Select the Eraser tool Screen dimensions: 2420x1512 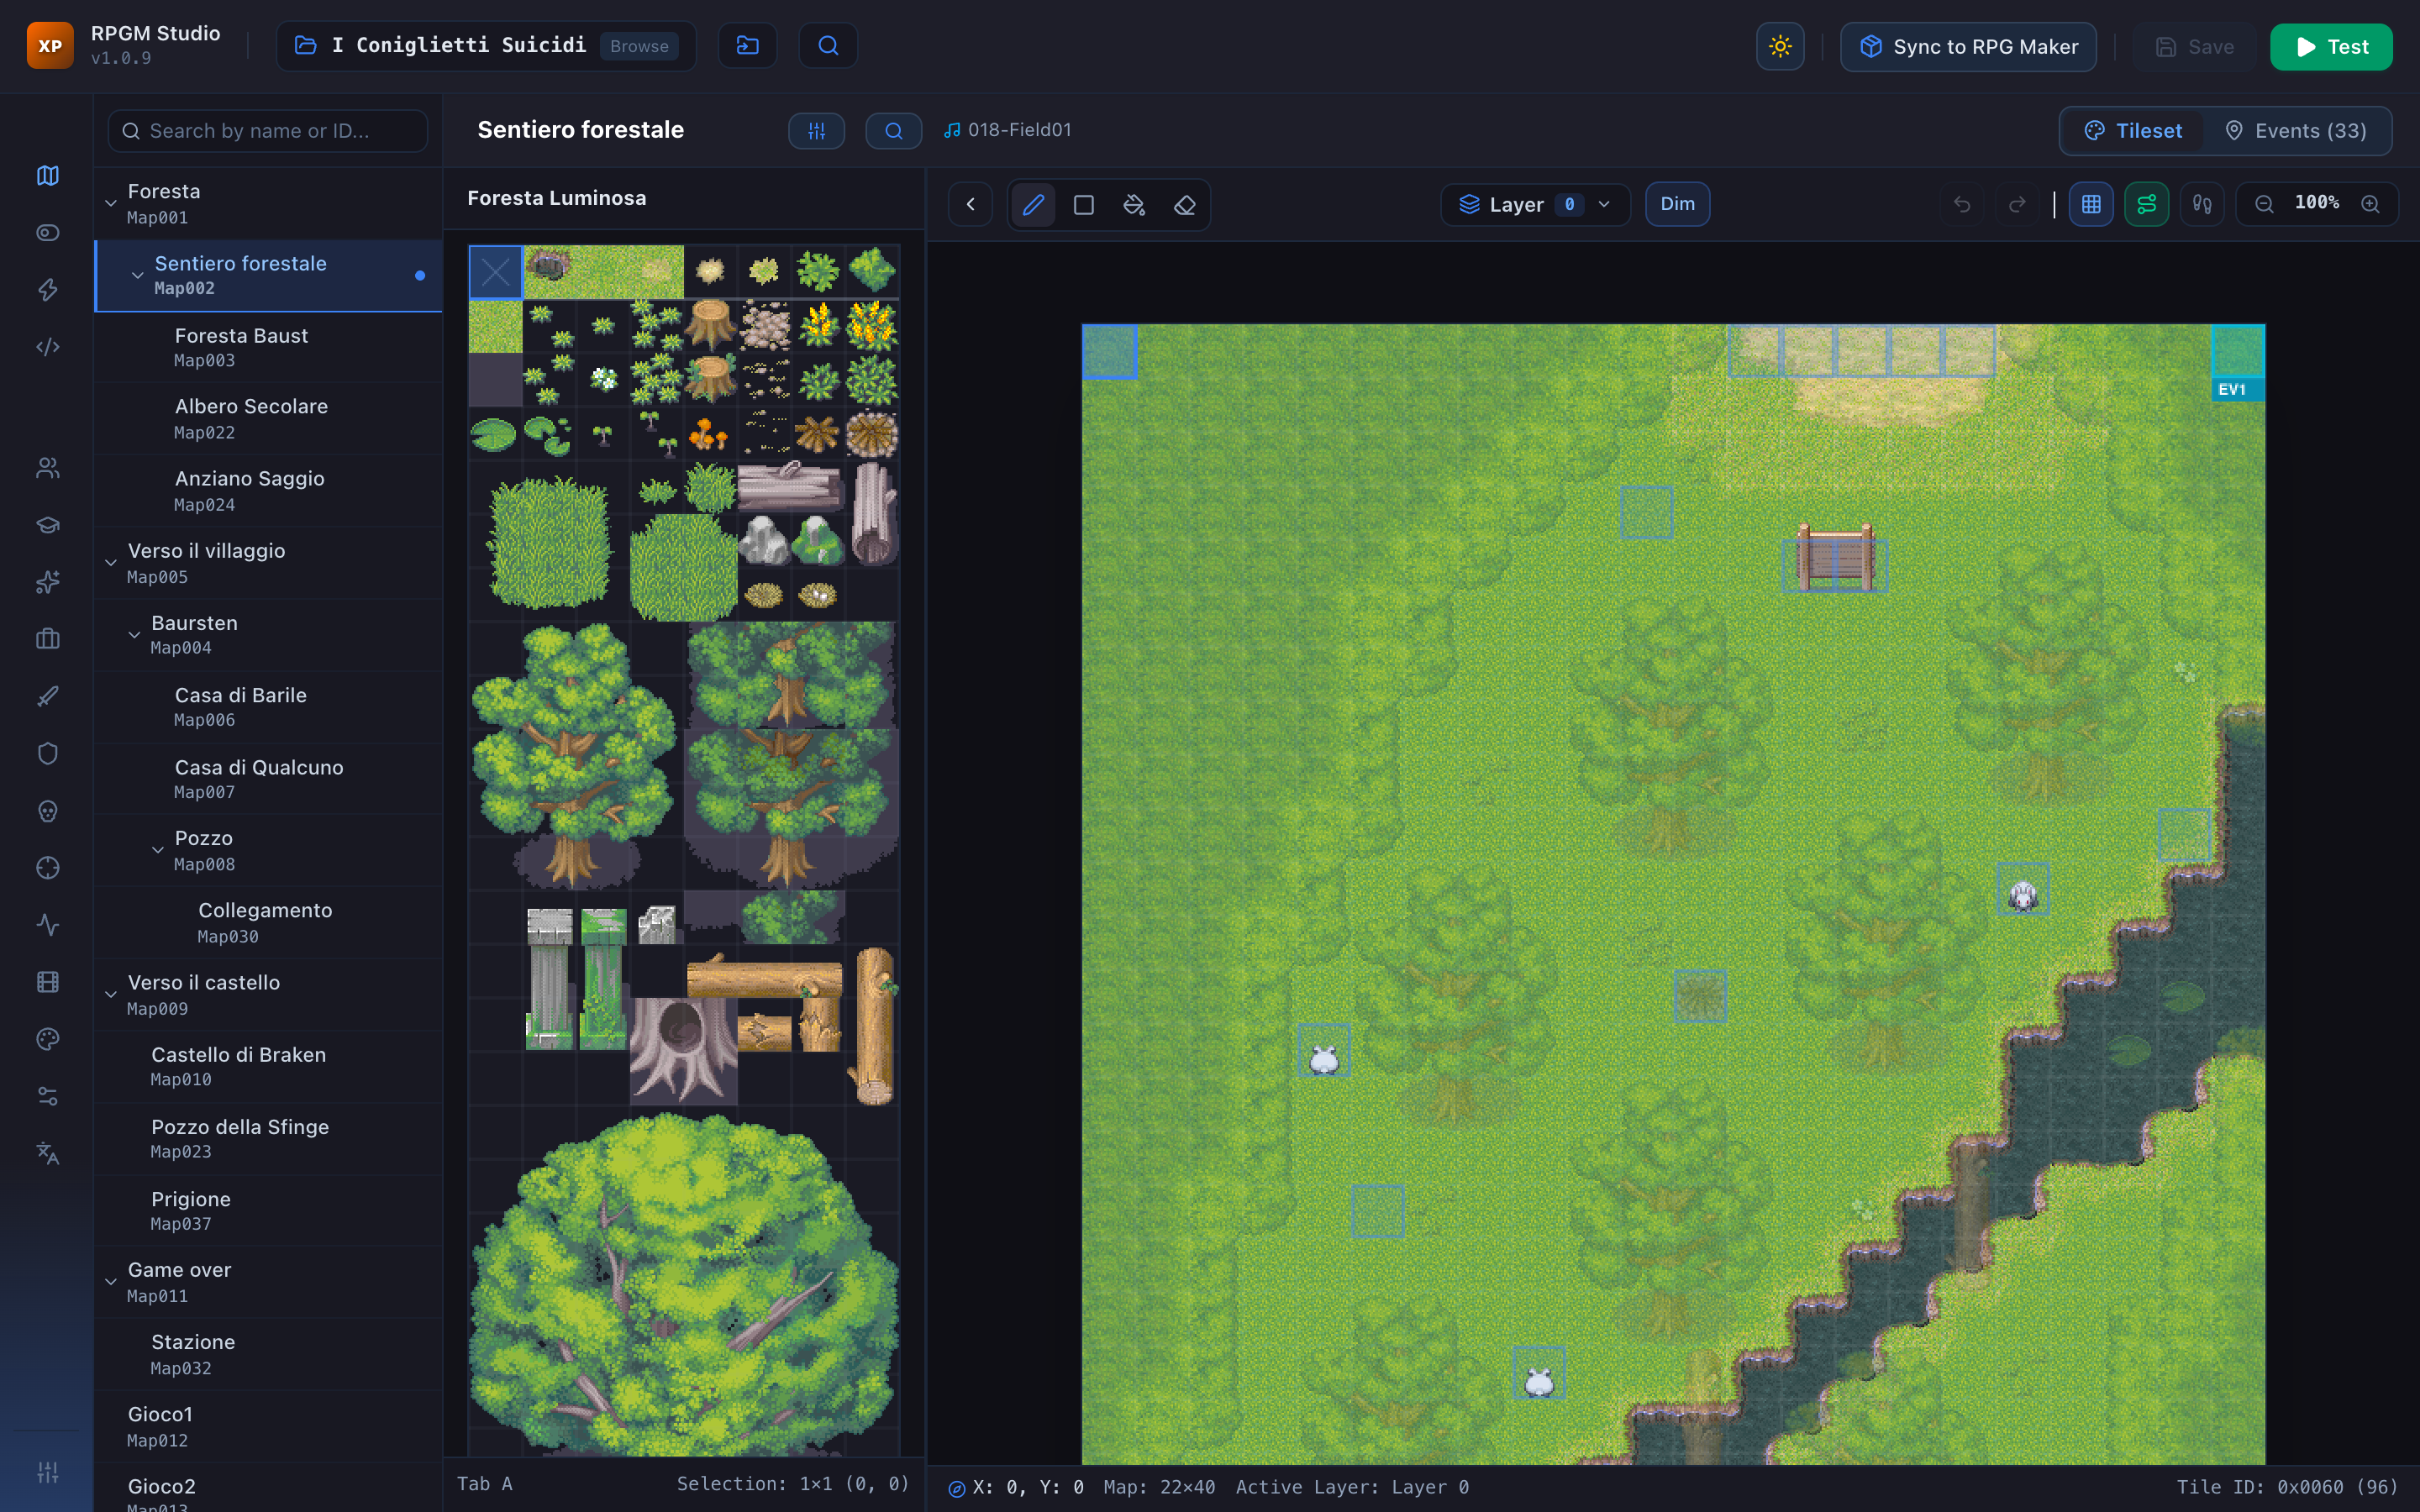(x=1185, y=205)
